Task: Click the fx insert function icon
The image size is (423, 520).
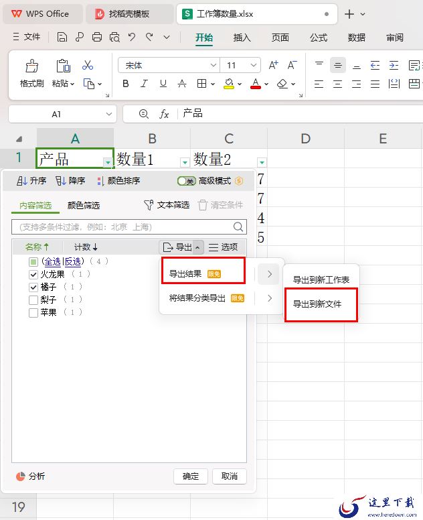Action: point(164,114)
